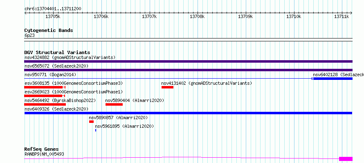Image resolution: width=364 pixels, height=163 pixels.
Task: Click the 13705k ruler tick label
Action: (53, 16)
